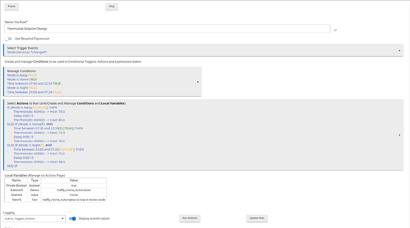The image size is (410, 228).
Task: Click the END-IF action line
Action: [x=12, y=166]
